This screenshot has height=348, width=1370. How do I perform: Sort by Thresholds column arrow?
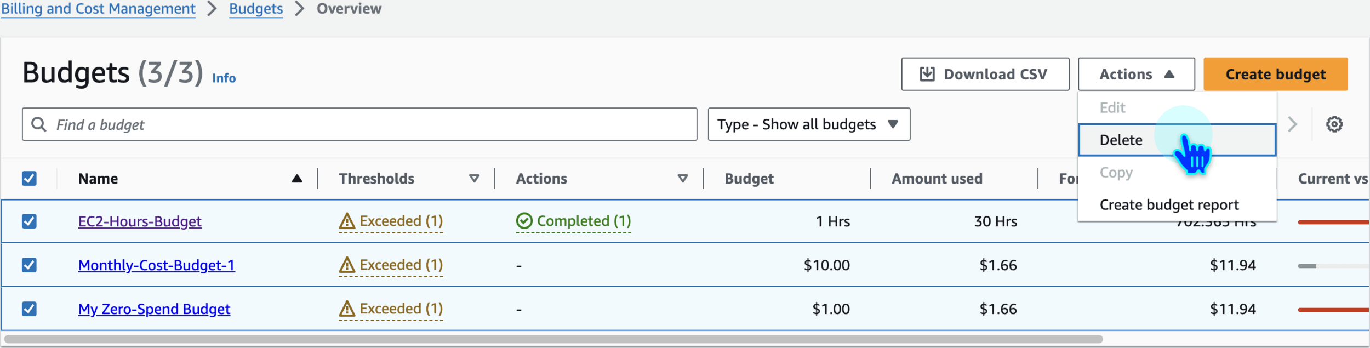[x=474, y=179]
